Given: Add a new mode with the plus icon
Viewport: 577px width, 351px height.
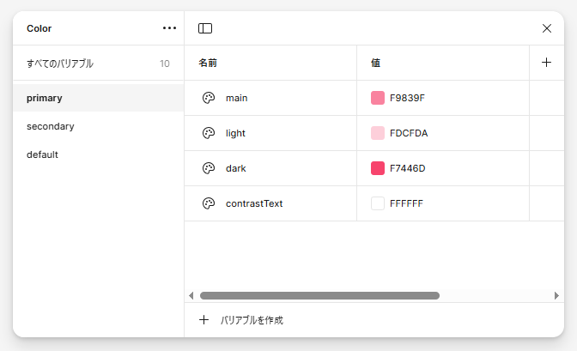Looking at the screenshot, I should pos(546,63).
